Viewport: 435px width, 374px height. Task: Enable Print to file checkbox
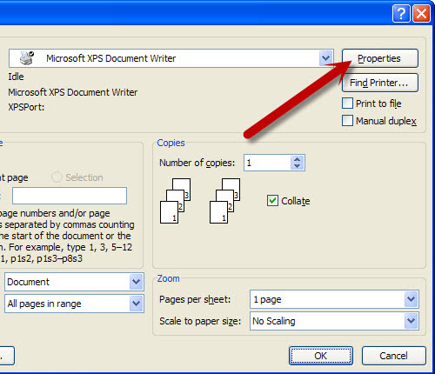coord(347,104)
